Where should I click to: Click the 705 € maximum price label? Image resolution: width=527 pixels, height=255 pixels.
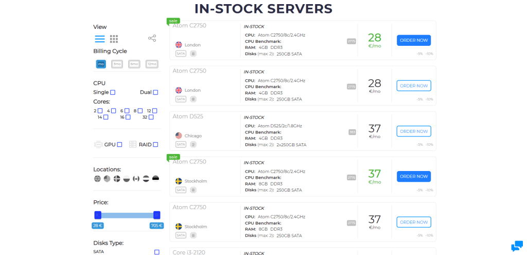[x=156, y=226]
